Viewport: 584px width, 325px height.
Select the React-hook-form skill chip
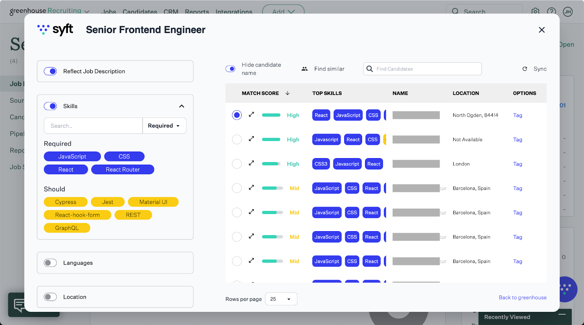coord(77,215)
